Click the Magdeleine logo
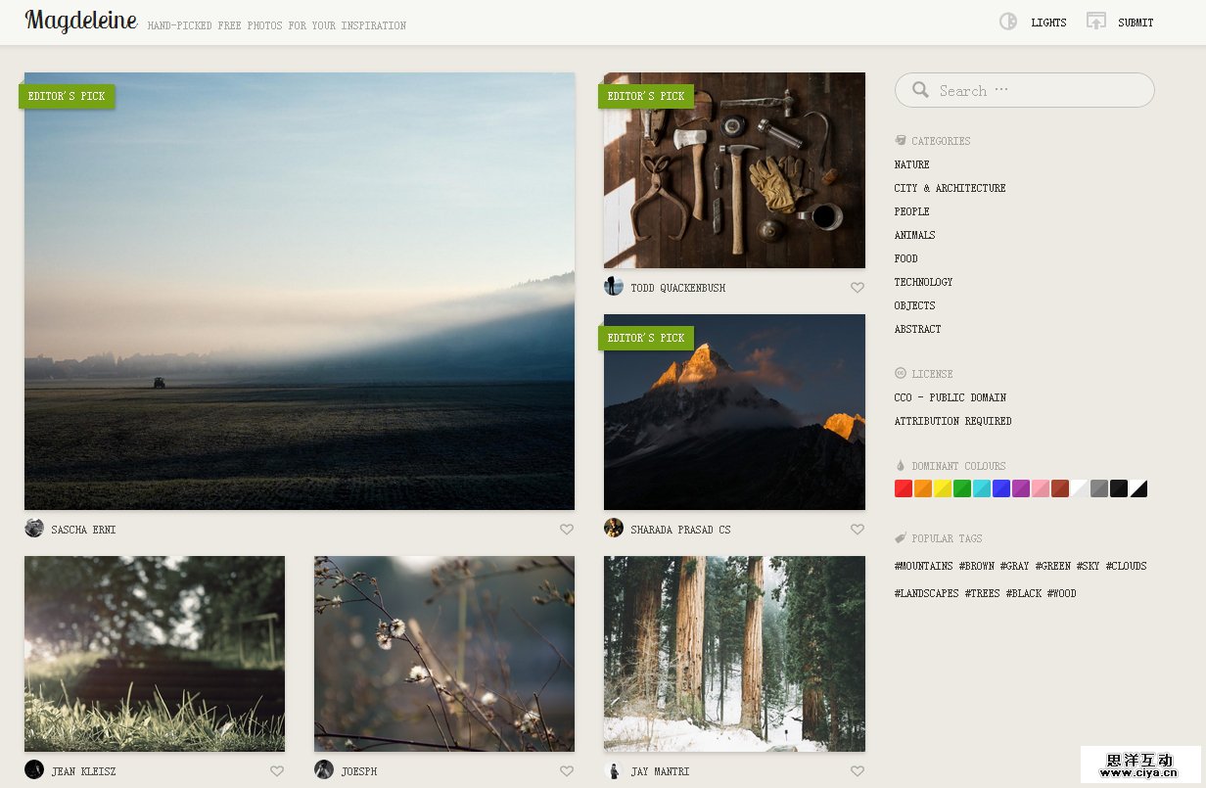Screen dimensions: 1206x788 point(81,21)
